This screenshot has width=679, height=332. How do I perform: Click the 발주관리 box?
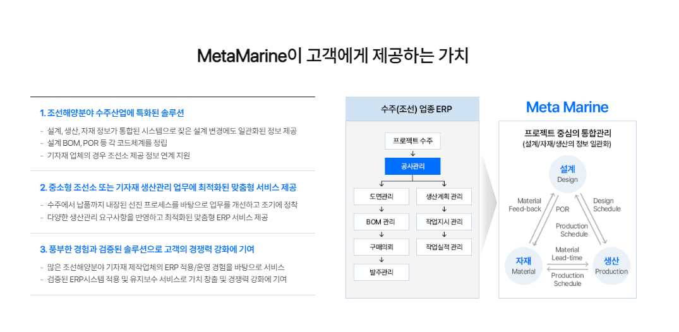382,272
